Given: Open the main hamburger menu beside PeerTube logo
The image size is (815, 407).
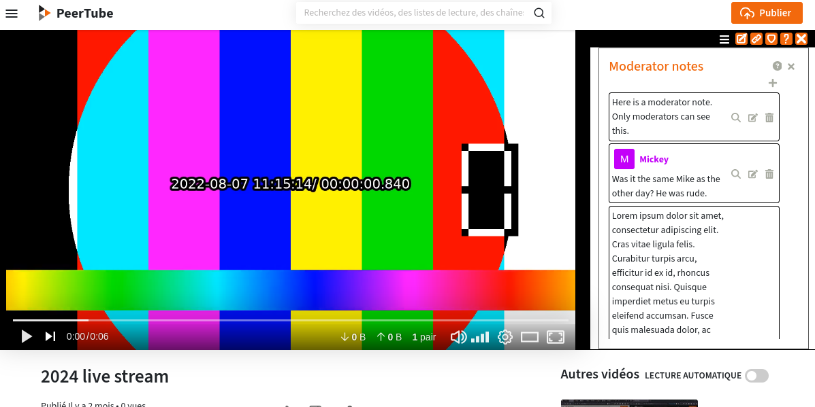Looking at the screenshot, I should click(12, 14).
